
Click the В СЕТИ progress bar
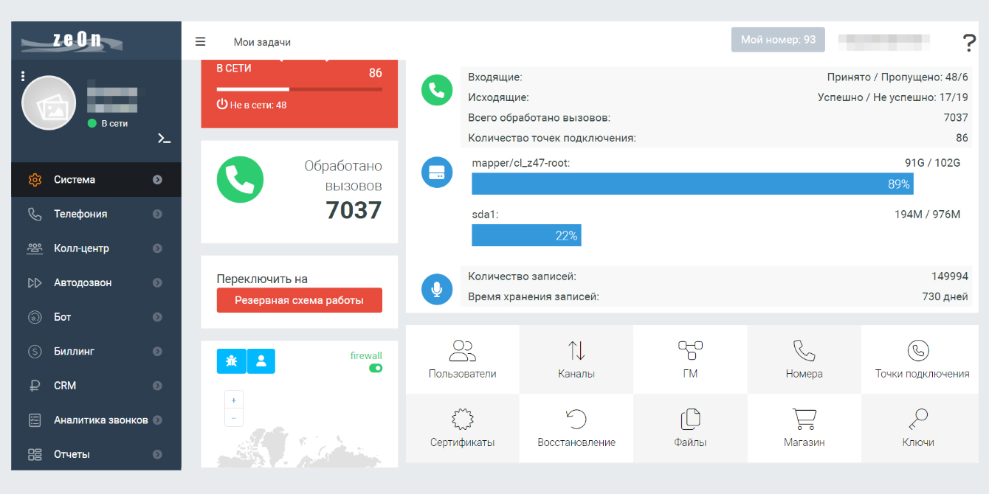coord(300,89)
